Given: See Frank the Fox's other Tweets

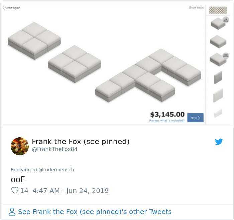Looking at the screenshot, I should tap(95, 212).
